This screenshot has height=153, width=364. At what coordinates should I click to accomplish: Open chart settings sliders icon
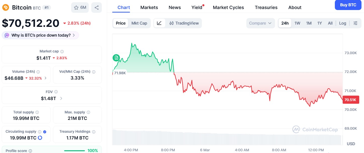click(x=355, y=23)
